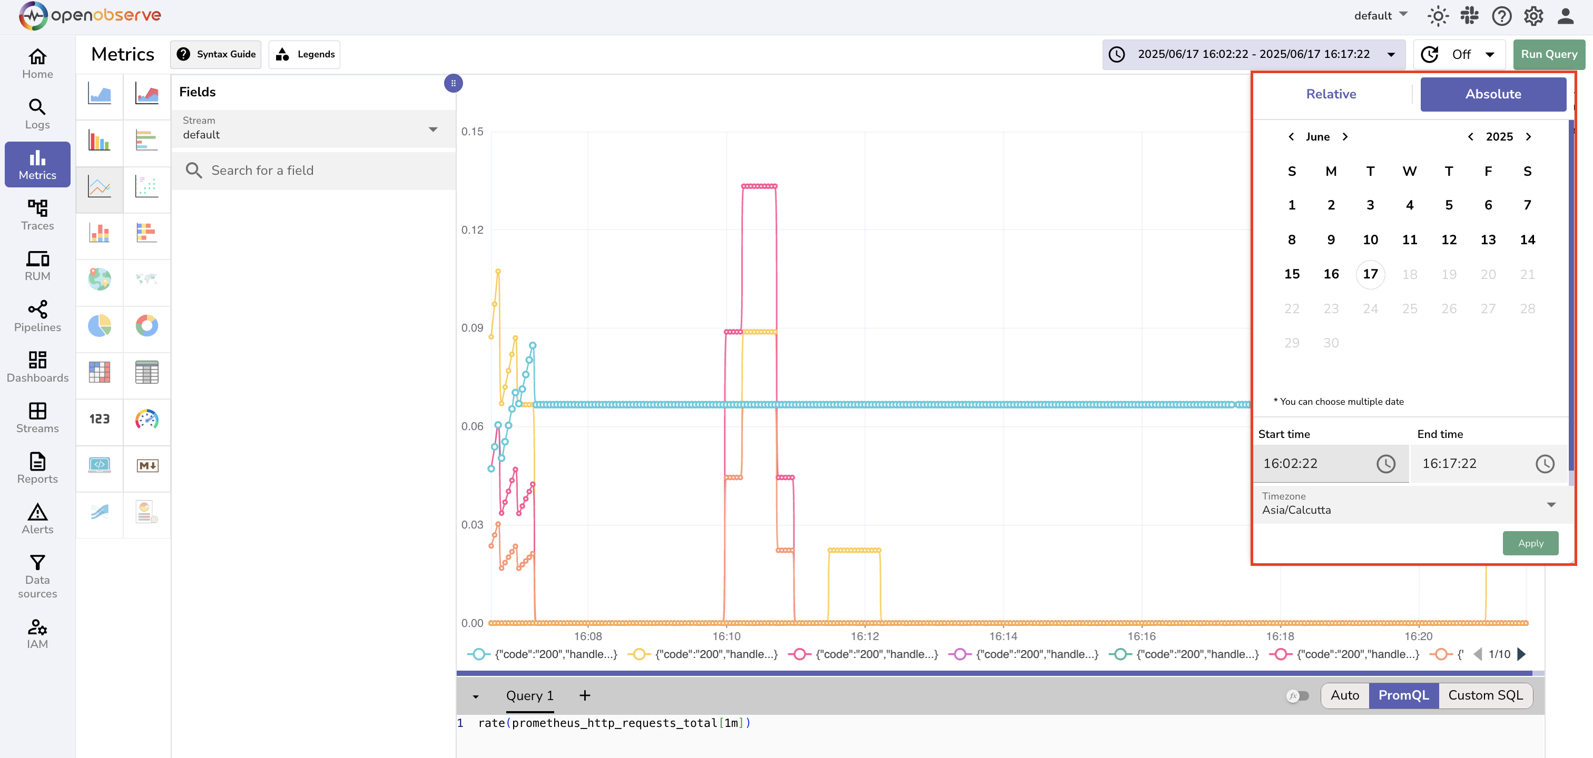
Task: Open the Syntax Guide
Action: point(215,54)
